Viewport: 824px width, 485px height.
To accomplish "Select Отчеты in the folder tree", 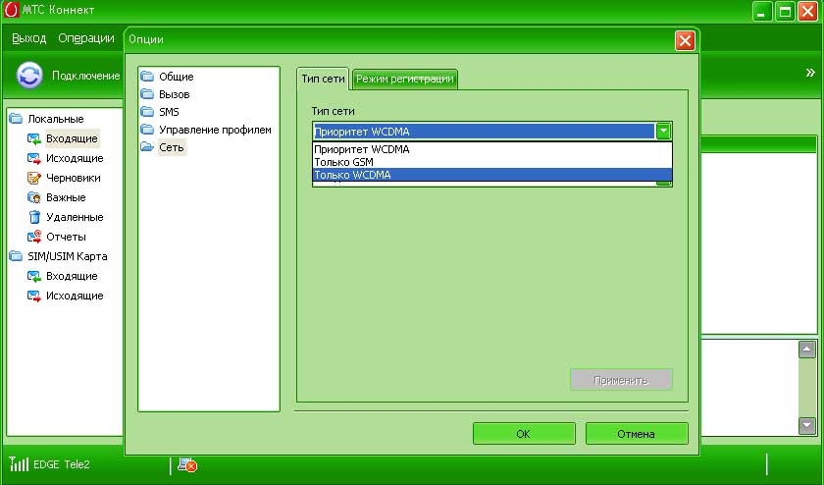I will click(66, 237).
